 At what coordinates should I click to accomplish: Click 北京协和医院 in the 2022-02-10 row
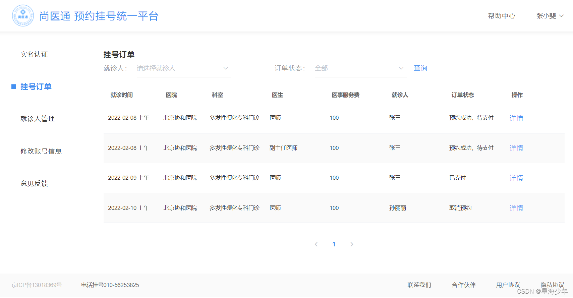[180, 208]
